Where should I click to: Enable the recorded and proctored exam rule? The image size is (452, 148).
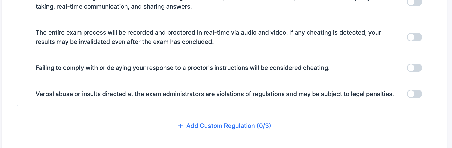pos(414,37)
